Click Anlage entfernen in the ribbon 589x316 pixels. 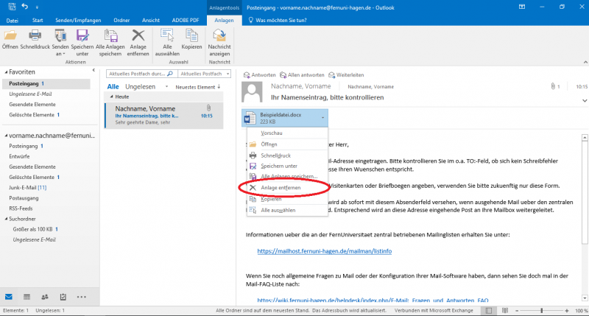coord(138,43)
